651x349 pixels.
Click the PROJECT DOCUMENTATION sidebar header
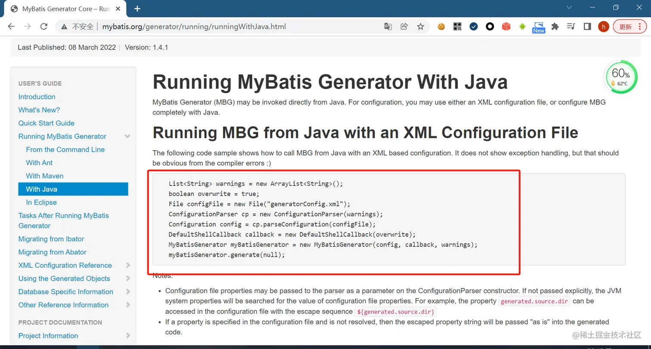(x=60, y=322)
